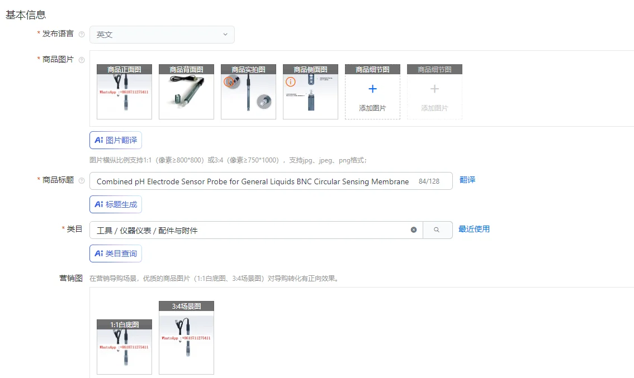The image size is (634, 378).
Task: Click the 类目 category input field
Action: point(256,230)
